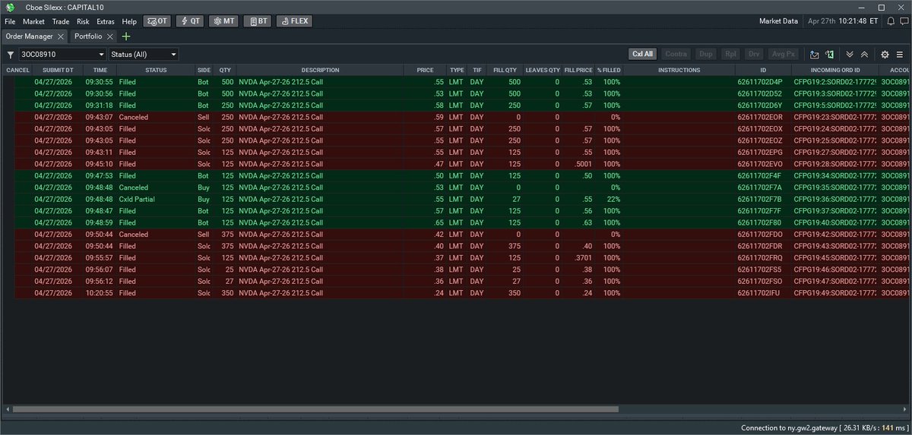Expand all rows double-chevron down
The height and width of the screenshot is (435, 912).
click(850, 55)
